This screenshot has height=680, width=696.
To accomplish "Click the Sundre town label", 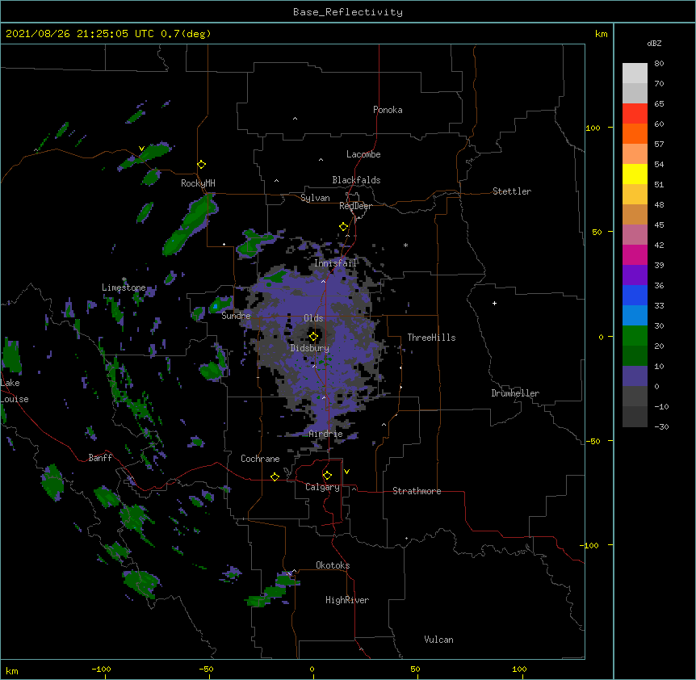I will click(x=236, y=316).
